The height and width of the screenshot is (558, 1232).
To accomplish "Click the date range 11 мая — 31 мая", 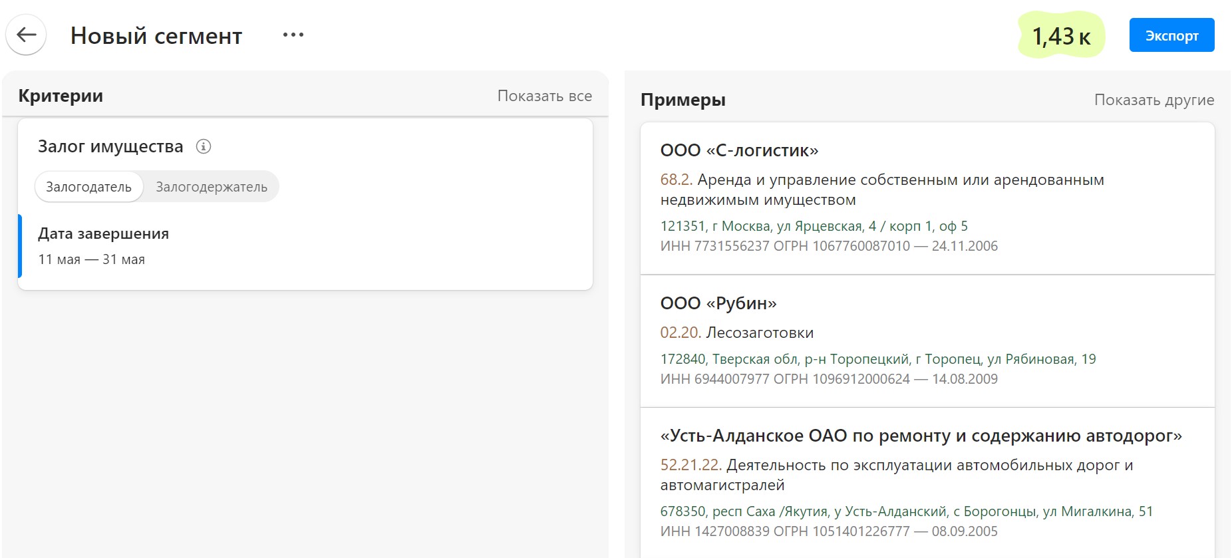I will tap(91, 259).
